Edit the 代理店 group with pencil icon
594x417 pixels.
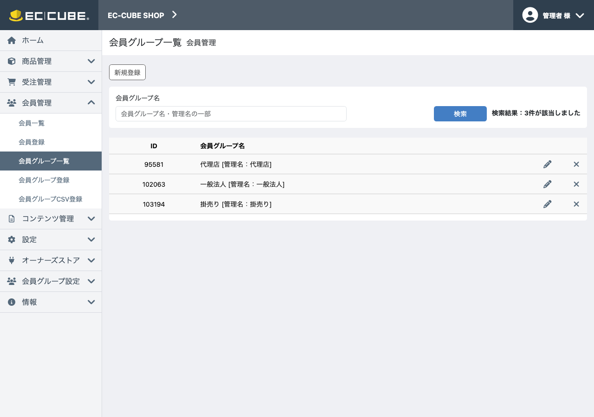click(x=548, y=164)
